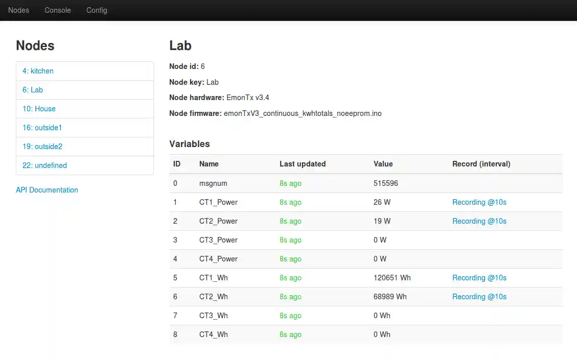This screenshot has width=577, height=359.
Task: Click the CT4_Power variable name
Action: (218, 259)
